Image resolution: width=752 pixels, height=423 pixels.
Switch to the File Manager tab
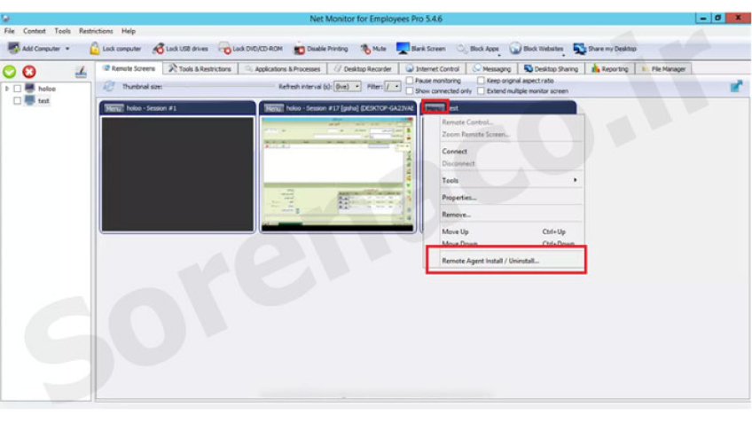coord(663,68)
